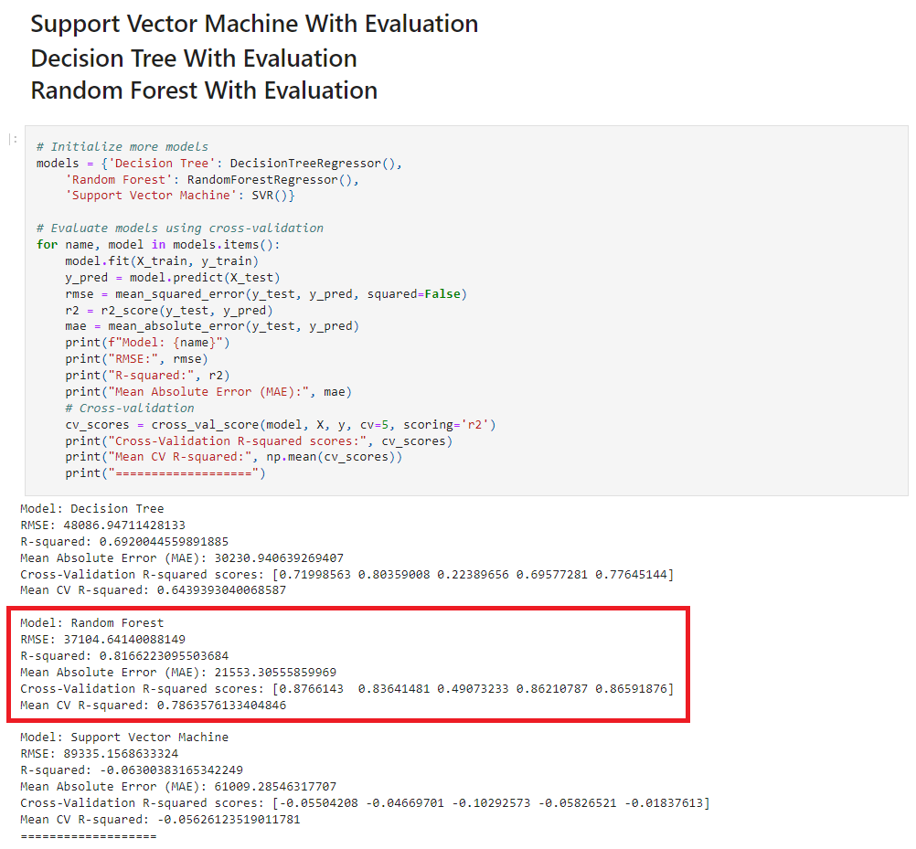Click the code cell prompt colon at left
The height and width of the screenshot is (849, 916).
[13, 140]
